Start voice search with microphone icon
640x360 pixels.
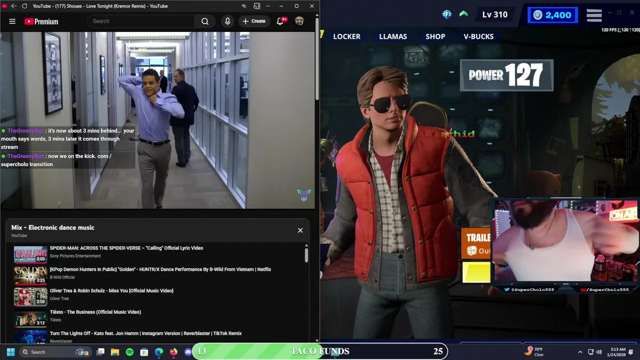(x=227, y=21)
